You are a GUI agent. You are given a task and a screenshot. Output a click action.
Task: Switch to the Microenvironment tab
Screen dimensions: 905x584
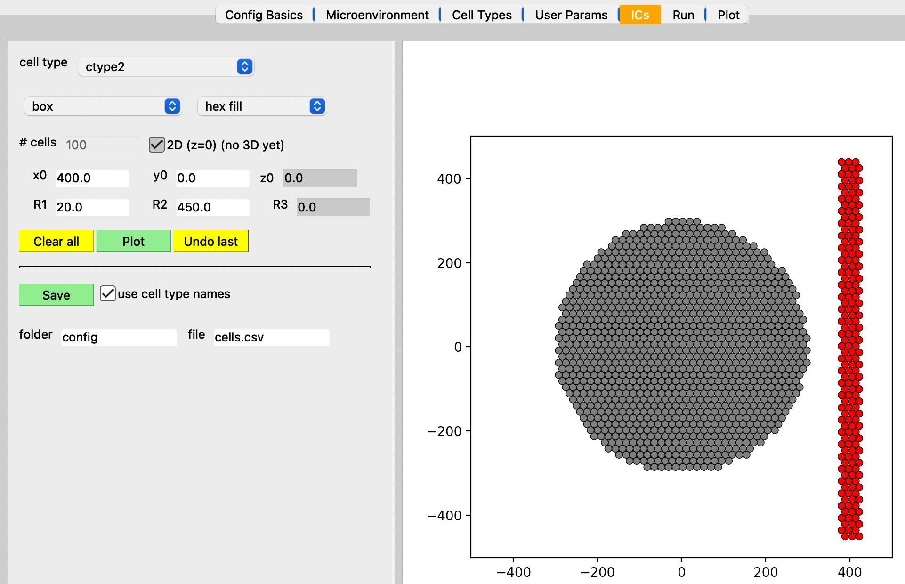[x=377, y=15]
